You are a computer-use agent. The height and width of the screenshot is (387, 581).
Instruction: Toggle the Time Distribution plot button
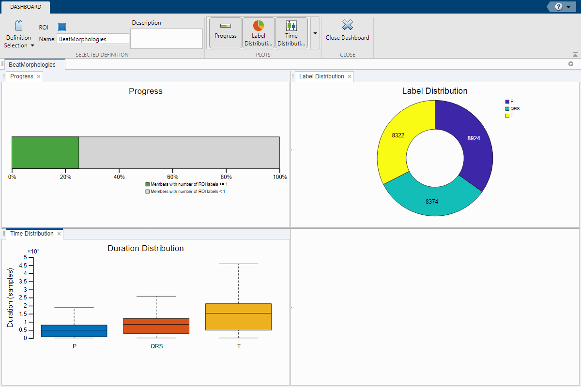pos(291,32)
